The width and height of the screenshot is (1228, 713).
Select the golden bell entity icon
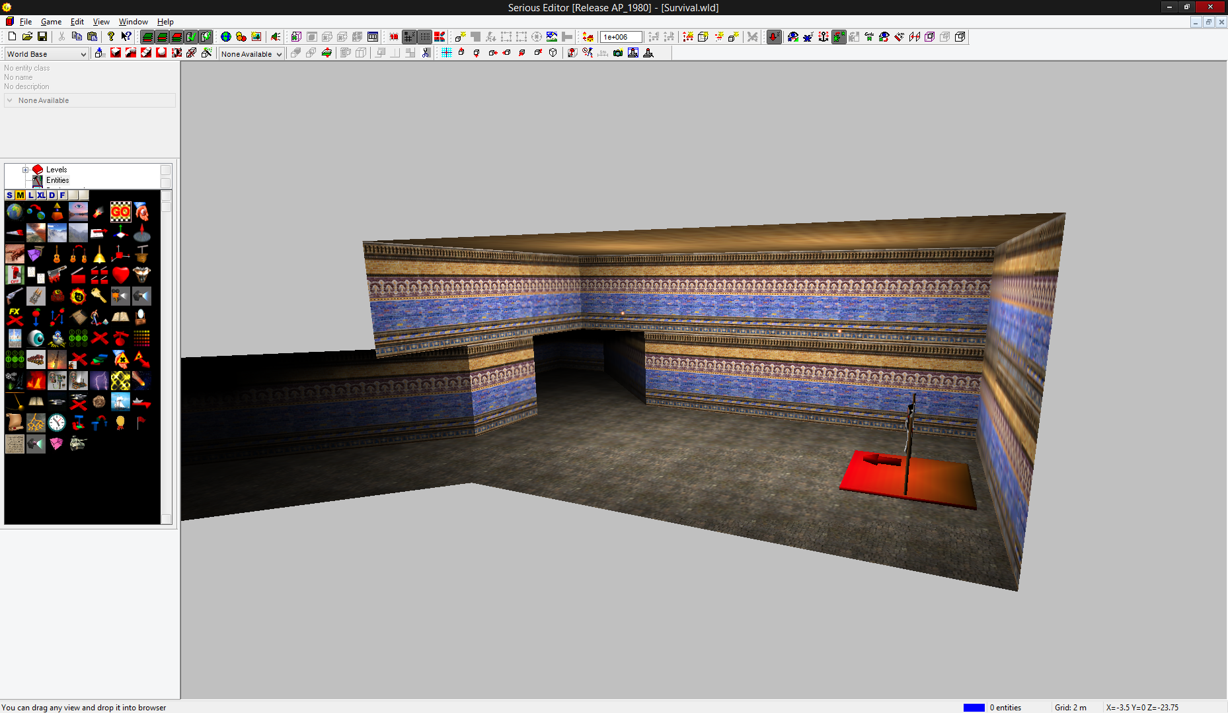coord(99,254)
